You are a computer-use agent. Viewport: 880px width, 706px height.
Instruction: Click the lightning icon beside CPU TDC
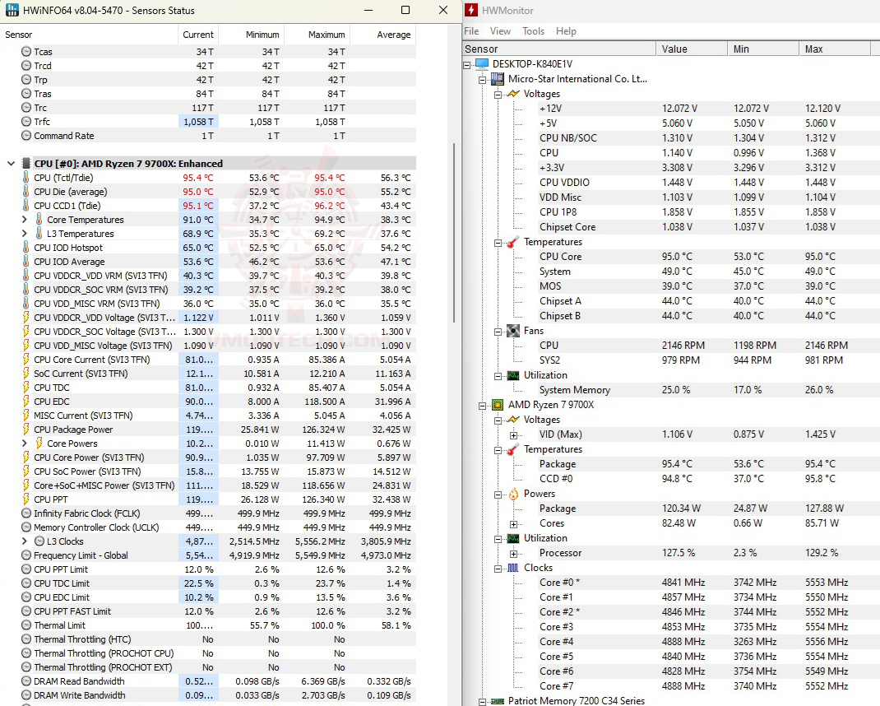25,387
